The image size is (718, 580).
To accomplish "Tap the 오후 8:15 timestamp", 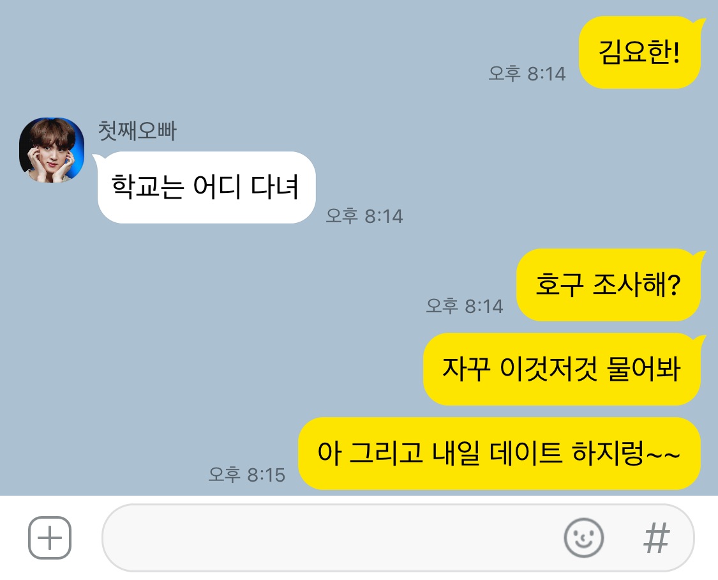I will pyautogui.click(x=247, y=474).
